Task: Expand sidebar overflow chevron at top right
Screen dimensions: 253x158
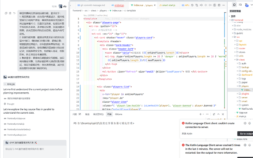Action: click(252, 5)
